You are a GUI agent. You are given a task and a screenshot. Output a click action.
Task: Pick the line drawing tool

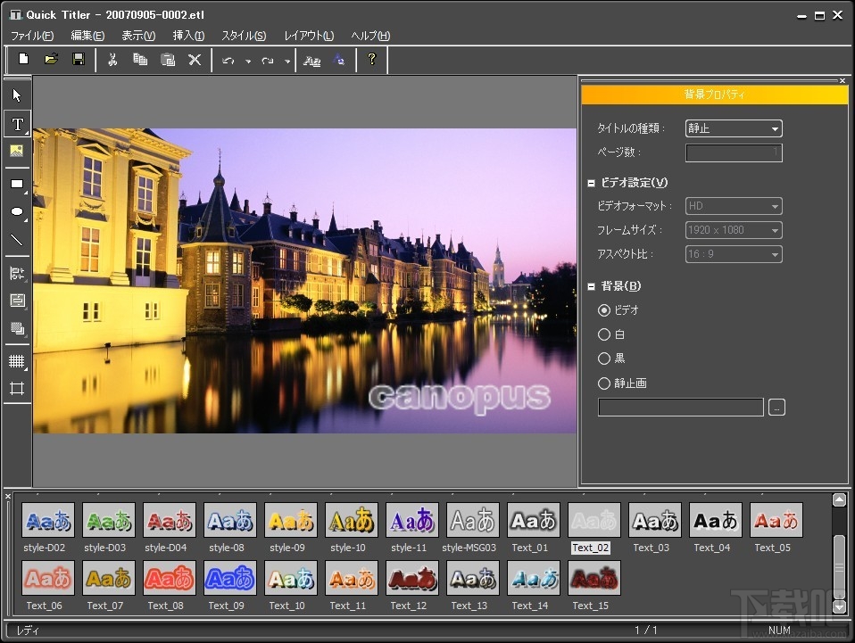coord(16,239)
